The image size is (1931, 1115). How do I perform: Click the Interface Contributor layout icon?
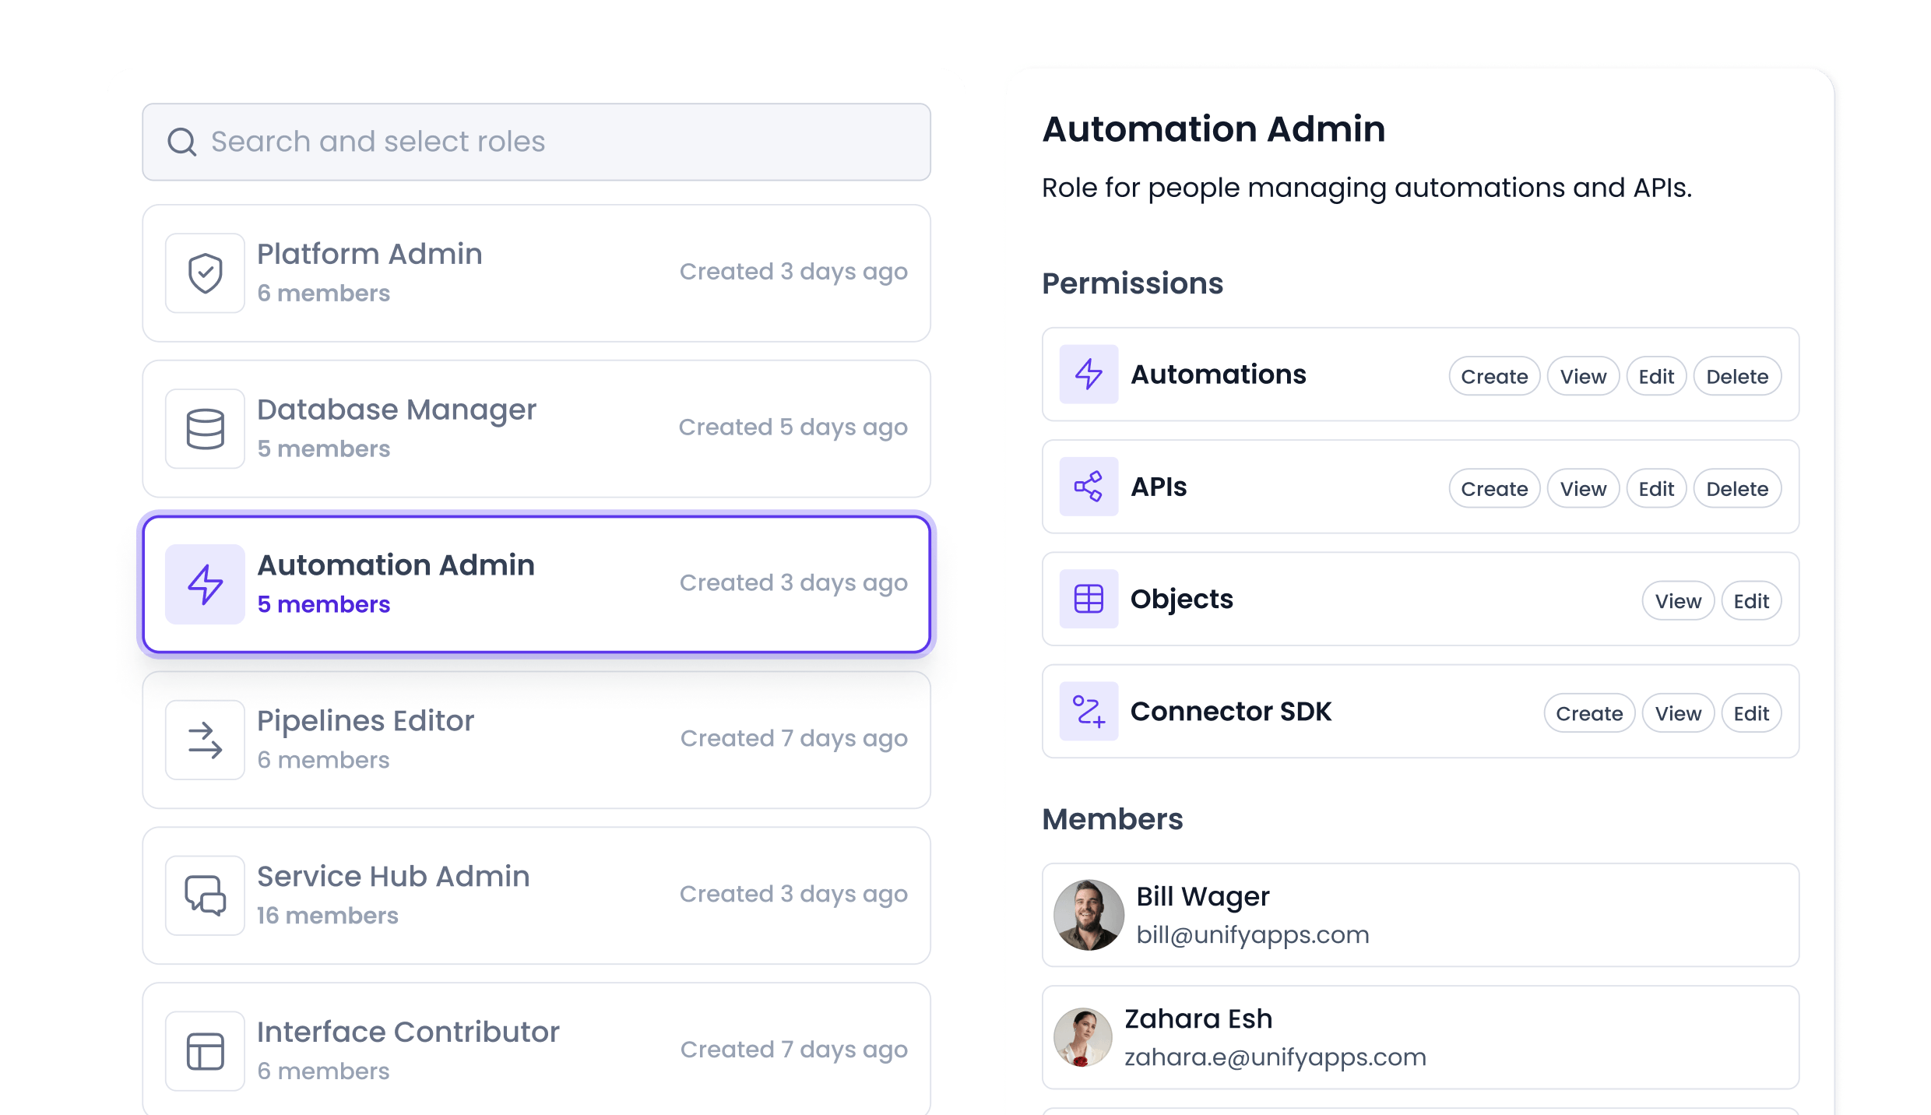pos(205,1050)
